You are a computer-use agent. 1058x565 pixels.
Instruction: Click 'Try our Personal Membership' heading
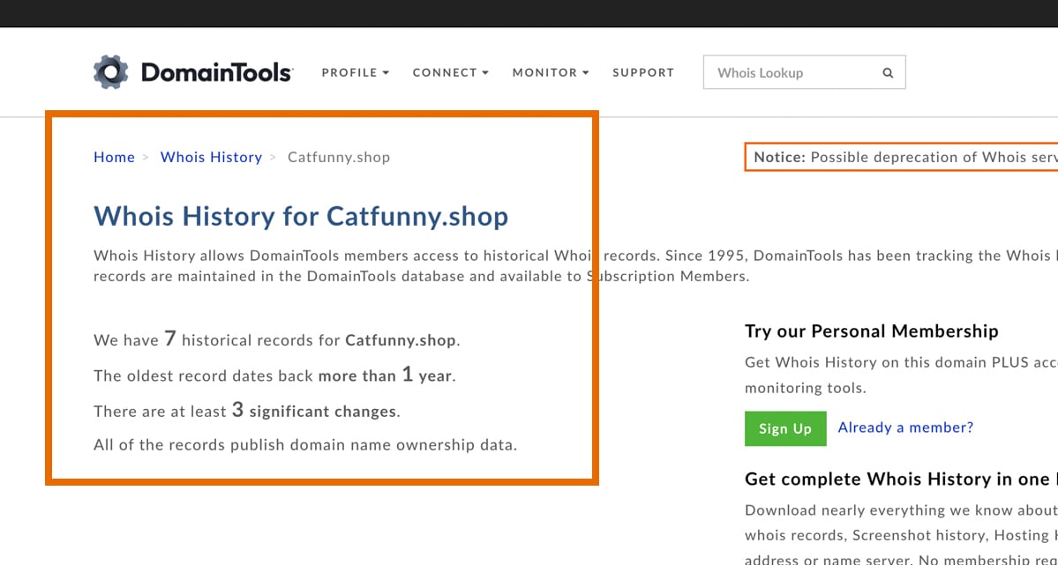coord(872,331)
